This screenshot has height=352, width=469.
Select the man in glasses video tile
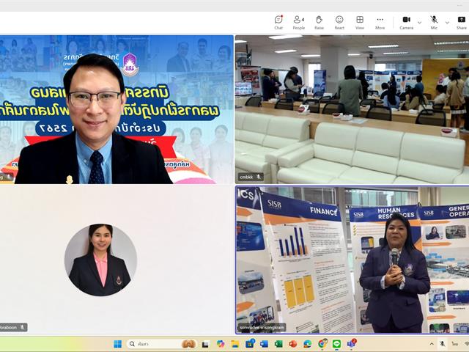(x=117, y=109)
